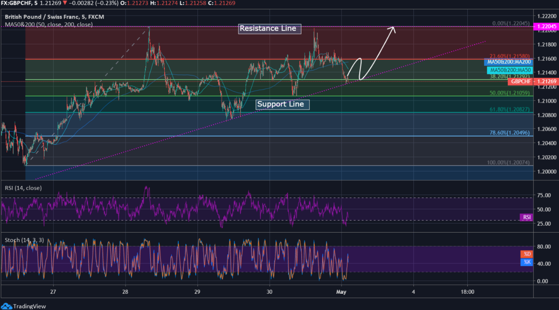Click the red GBPCHF price label
The image size is (559, 310).
(520, 81)
